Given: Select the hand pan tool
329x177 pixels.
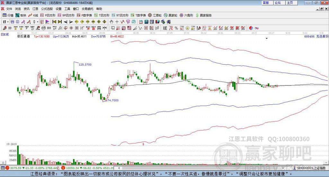Looking at the screenshot, I should [111, 22].
